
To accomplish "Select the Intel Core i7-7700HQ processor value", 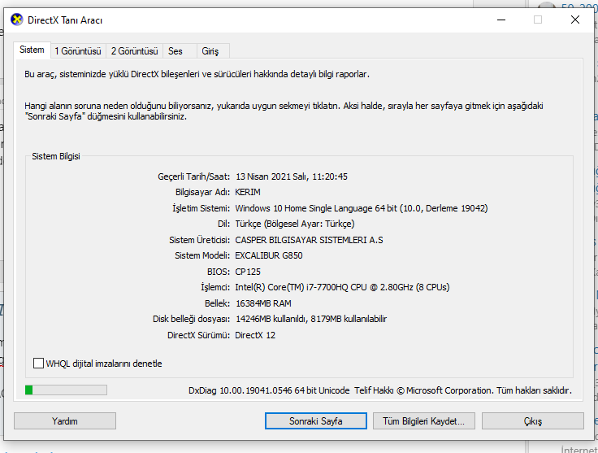I will [x=342, y=287].
